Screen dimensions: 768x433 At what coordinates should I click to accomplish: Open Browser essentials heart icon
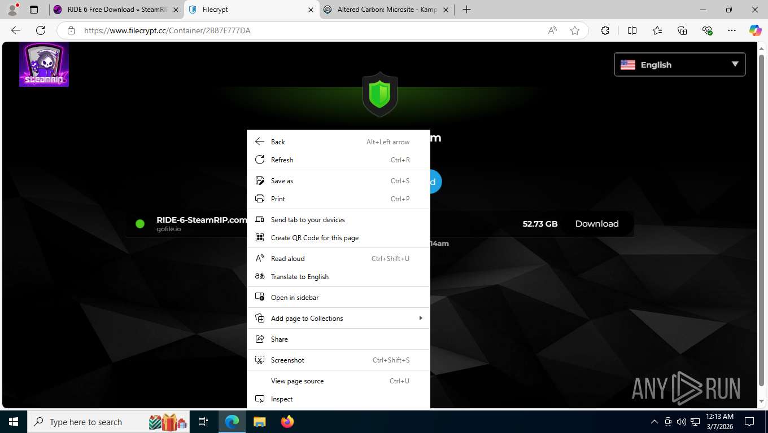[707, 30]
